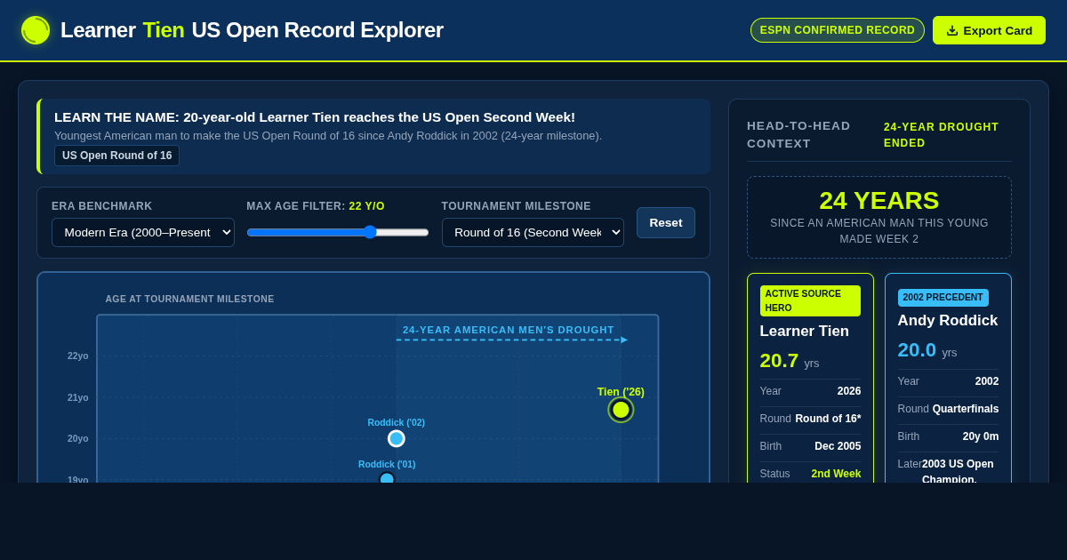Click the tennis ball logo icon
The image size is (1067, 560).
click(x=36, y=30)
